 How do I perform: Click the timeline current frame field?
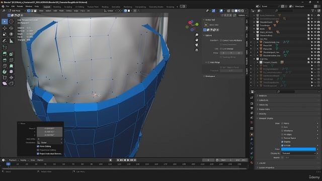pos(208,160)
